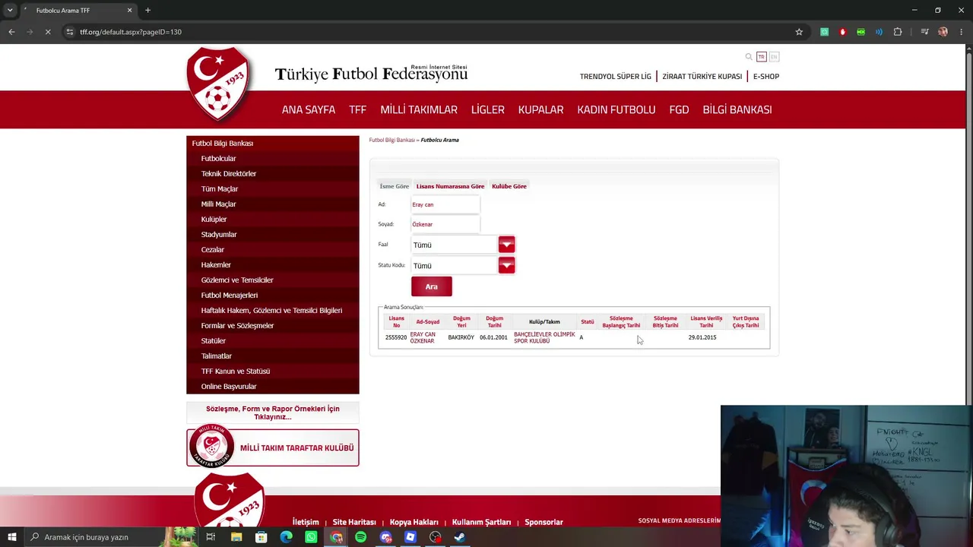Open the TFF menu item

[357, 109]
